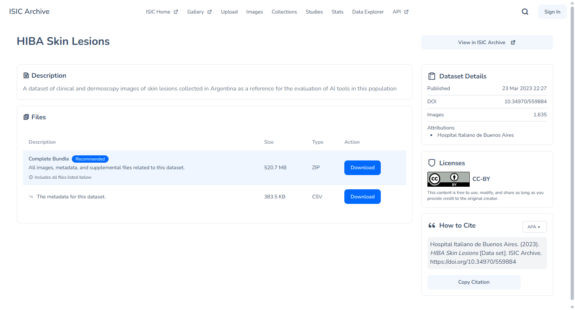
Task: Click the 'ZIP' type cell
Action: [x=316, y=167]
